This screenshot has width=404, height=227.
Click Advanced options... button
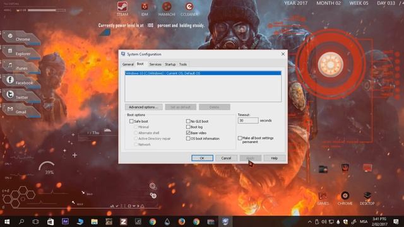coord(143,107)
